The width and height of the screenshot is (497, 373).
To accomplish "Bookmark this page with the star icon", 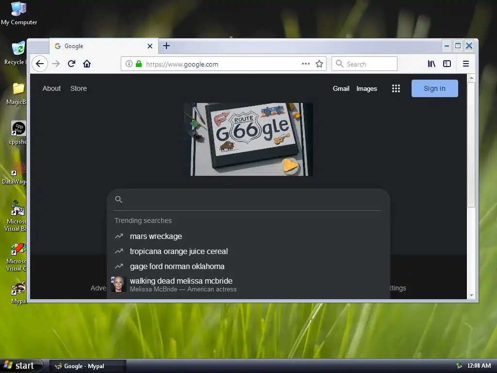I will (319, 64).
